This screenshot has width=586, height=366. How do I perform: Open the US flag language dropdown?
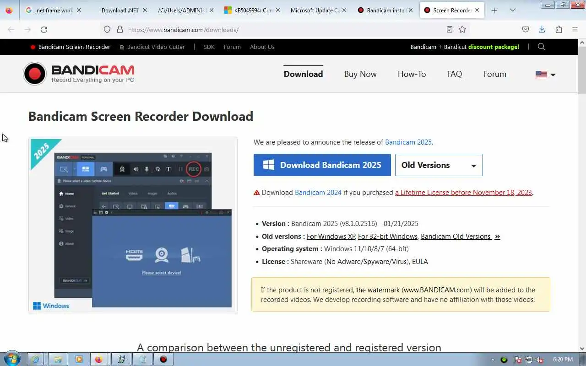(x=545, y=74)
